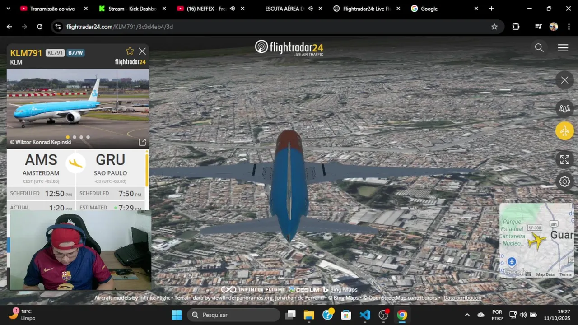Open weather widget showing 18°C Limpo
The height and width of the screenshot is (325, 578).
(23, 315)
